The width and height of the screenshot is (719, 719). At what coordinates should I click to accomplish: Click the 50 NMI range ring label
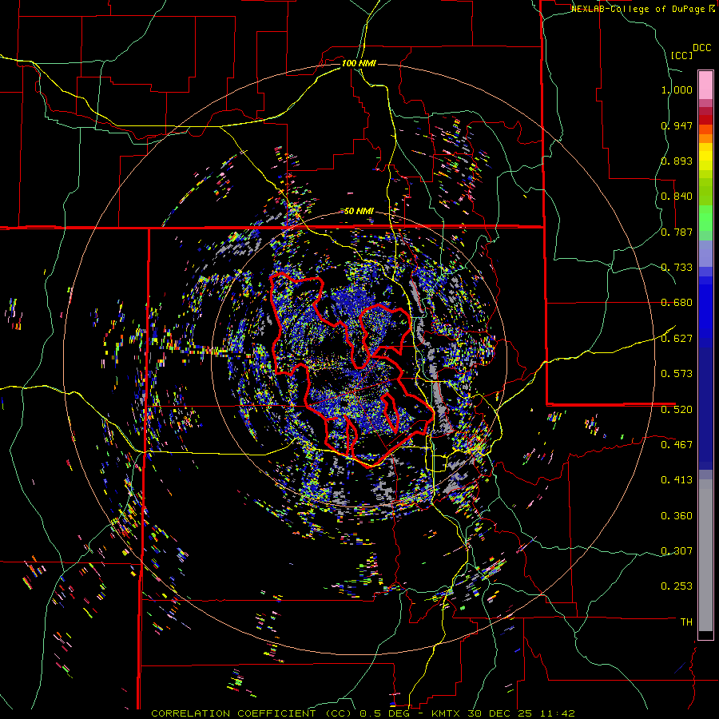pos(359,211)
